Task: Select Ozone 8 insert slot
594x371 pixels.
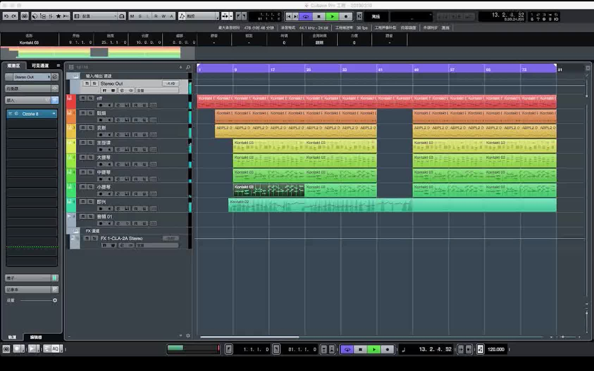Action: point(32,114)
